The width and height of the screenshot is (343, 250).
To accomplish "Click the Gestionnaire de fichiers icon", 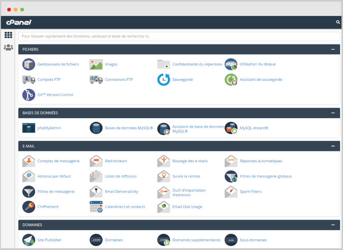I will [x=29, y=64].
